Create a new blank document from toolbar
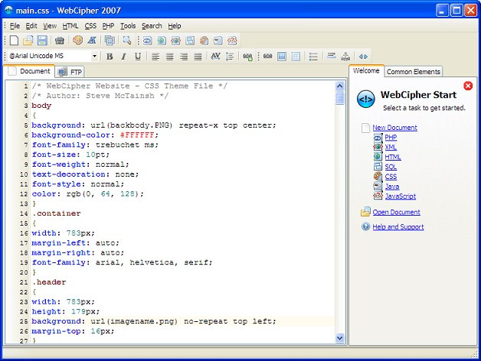This screenshot has height=361, width=481. pos(14,41)
